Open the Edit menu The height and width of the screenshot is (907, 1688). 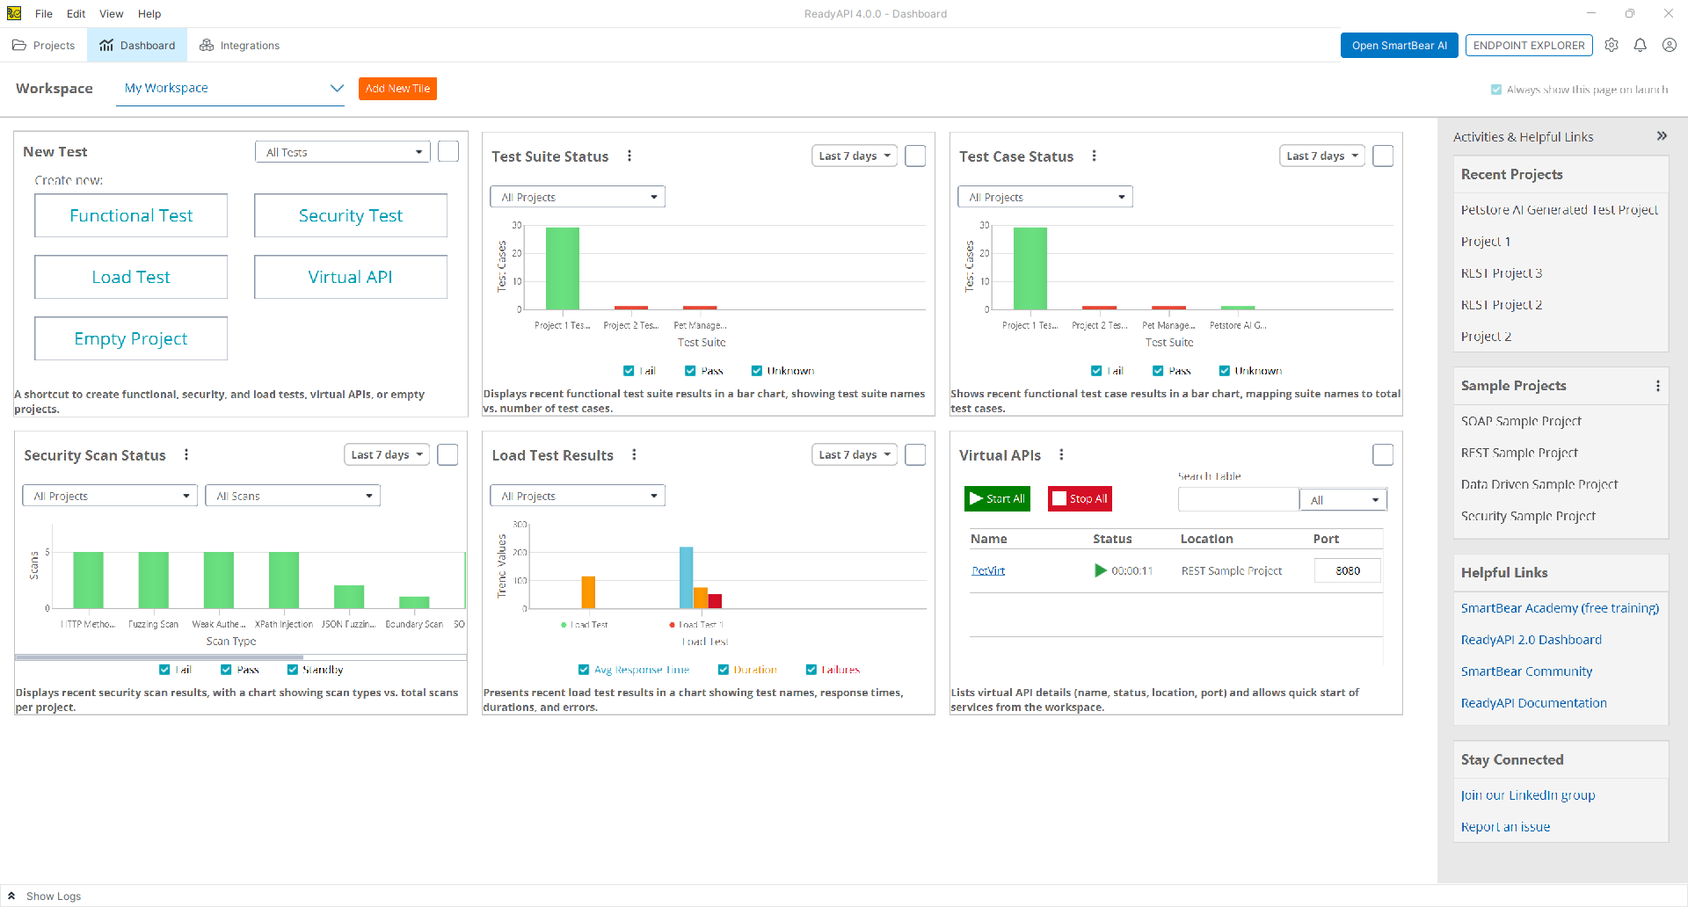pyautogui.click(x=76, y=13)
